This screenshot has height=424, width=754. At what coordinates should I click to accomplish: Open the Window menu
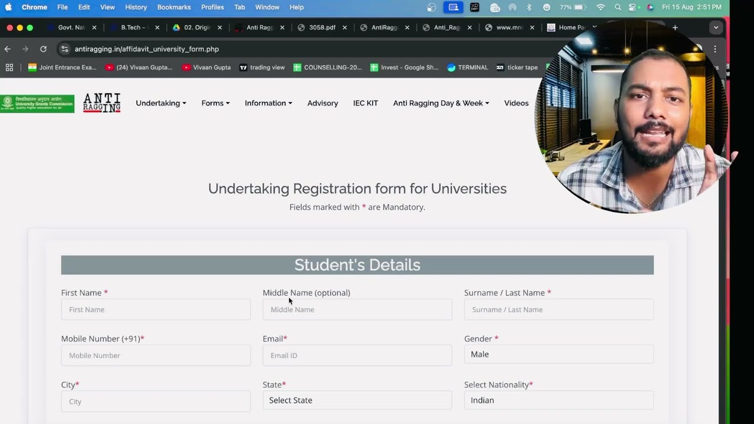coord(267,7)
